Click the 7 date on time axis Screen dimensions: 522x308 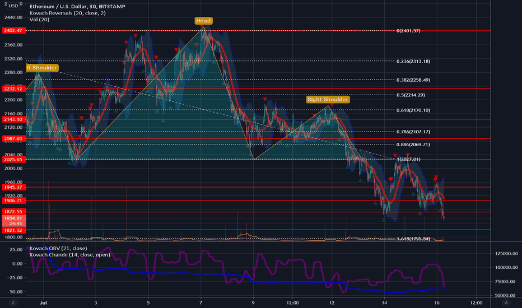pyautogui.click(x=201, y=302)
